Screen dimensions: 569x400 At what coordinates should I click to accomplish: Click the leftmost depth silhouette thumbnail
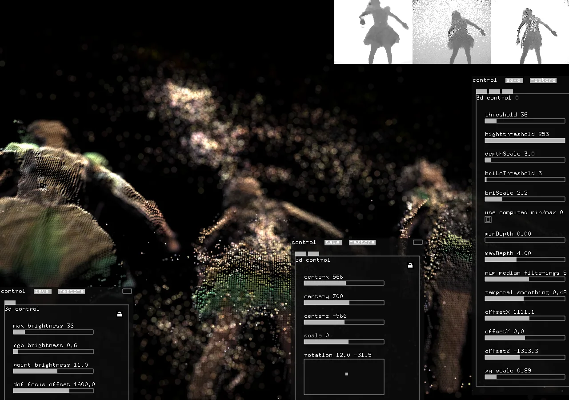coord(373,32)
